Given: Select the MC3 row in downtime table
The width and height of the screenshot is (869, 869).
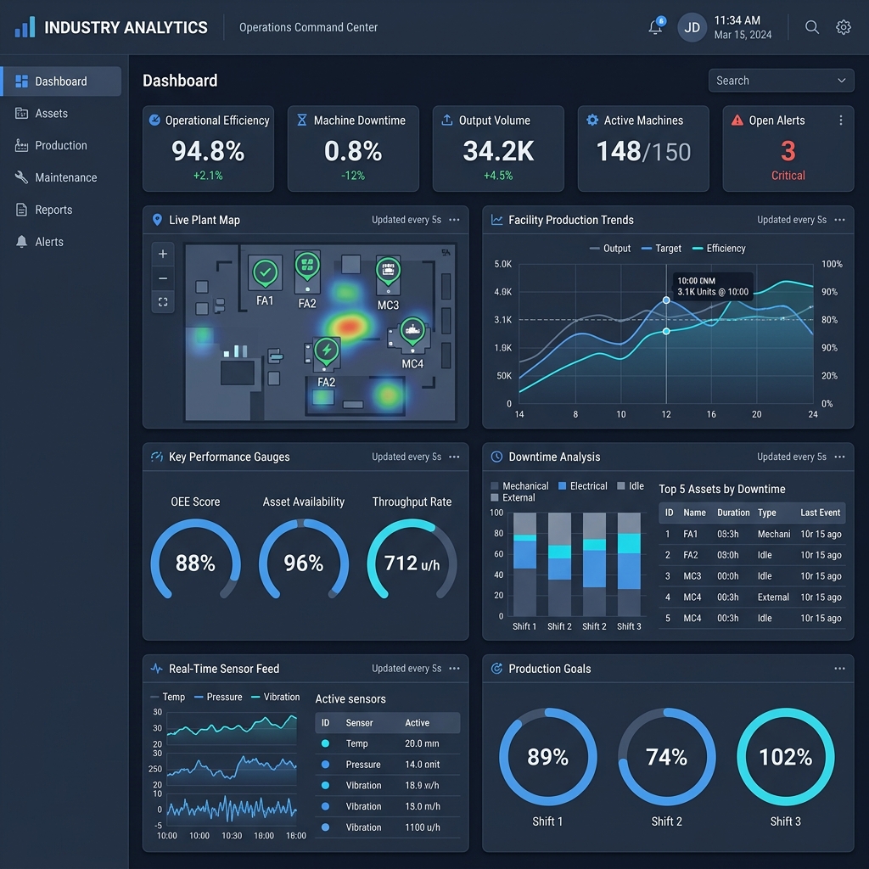Looking at the screenshot, I should tap(752, 576).
